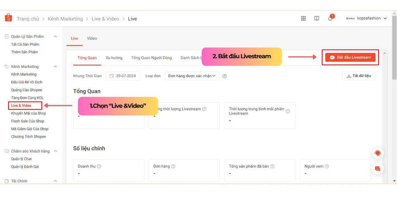Click help icon next to Loại đơn dropdown

pos(224,76)
